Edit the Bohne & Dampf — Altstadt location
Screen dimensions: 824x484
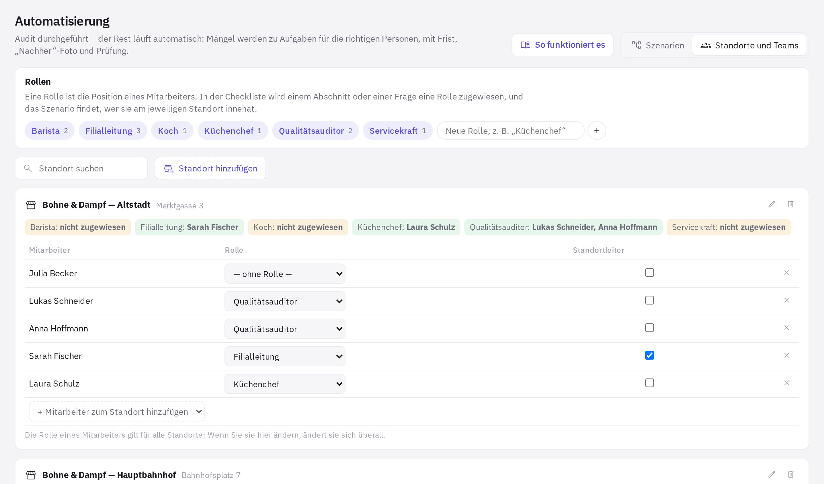tap(772, 204)
